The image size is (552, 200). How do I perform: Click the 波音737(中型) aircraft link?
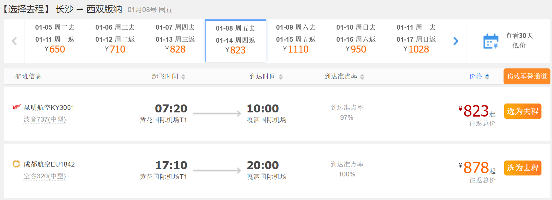tap(45, 119)
